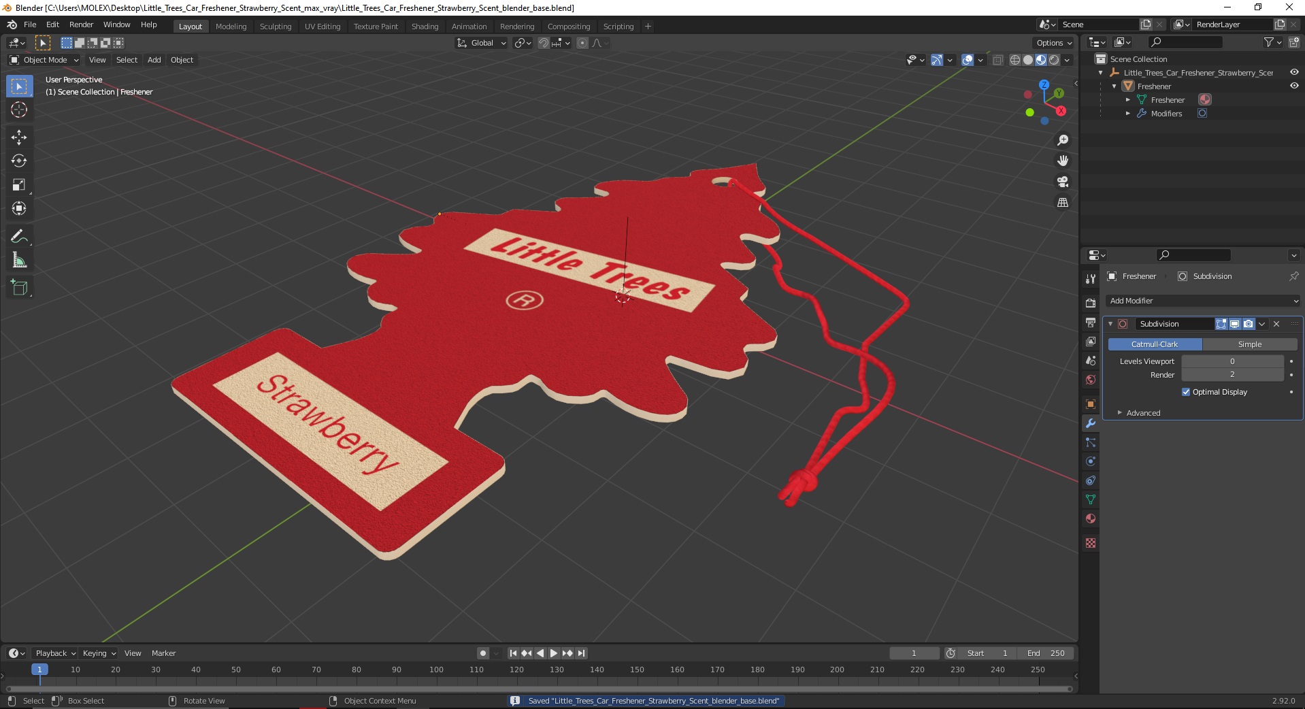The width and height of the screenshot is (1305, 709).
Task: Open the outliner filter dropdown
Action: (1272, 42)
